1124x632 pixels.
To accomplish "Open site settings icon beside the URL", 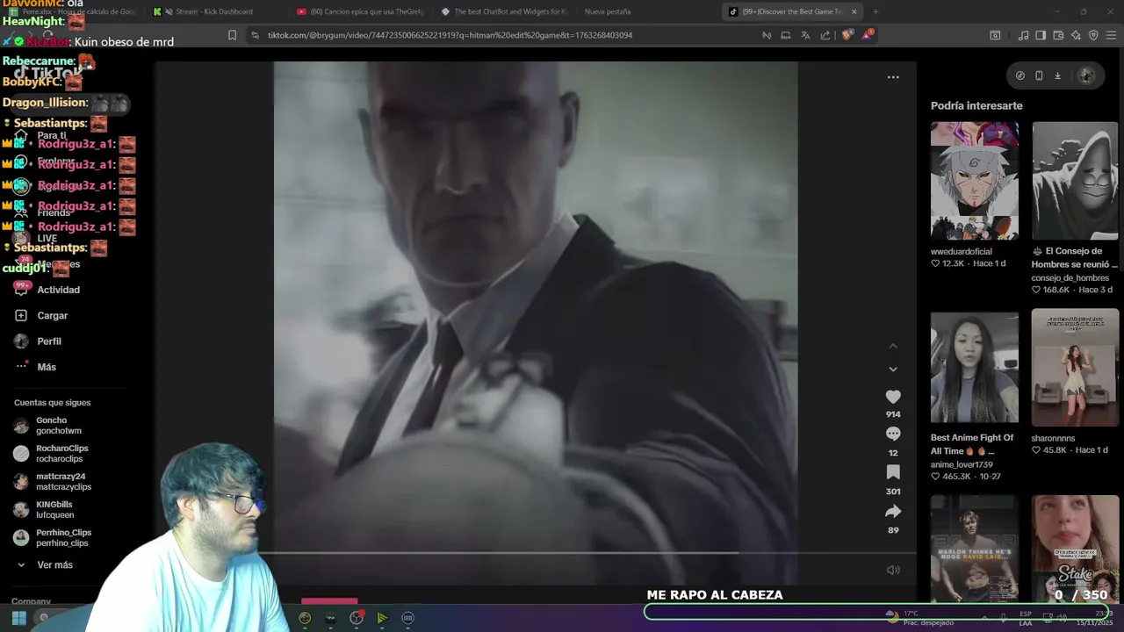I will (255, 35).
